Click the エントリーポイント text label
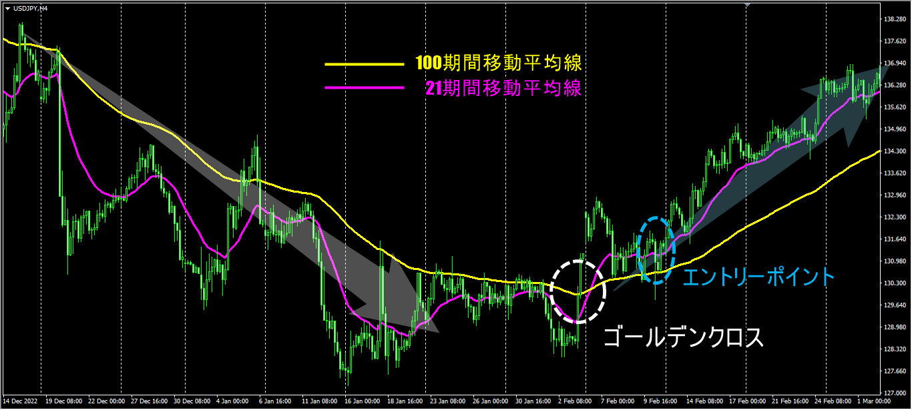Image resolution: width=912 pixels, height=410 pixels. 758,277
